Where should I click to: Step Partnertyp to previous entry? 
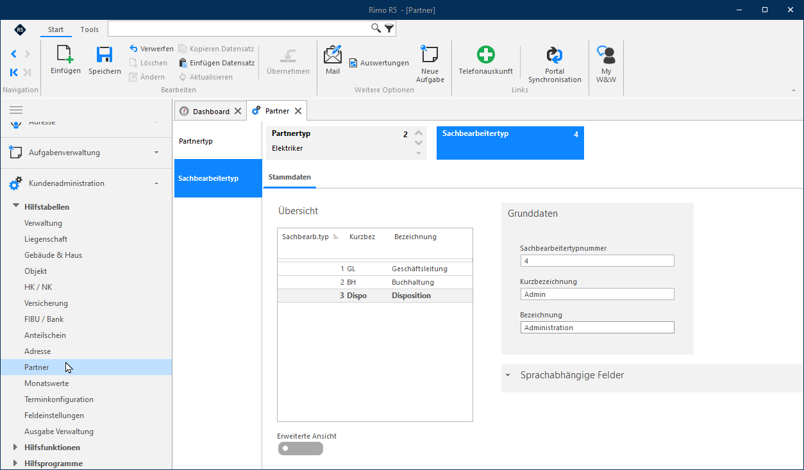[x=419, y=133]
